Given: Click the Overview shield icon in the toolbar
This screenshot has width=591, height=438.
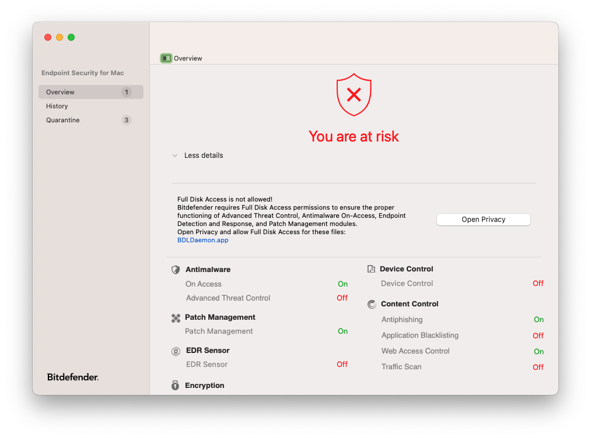Looking at the screenshot, I should tap(166, 58).
